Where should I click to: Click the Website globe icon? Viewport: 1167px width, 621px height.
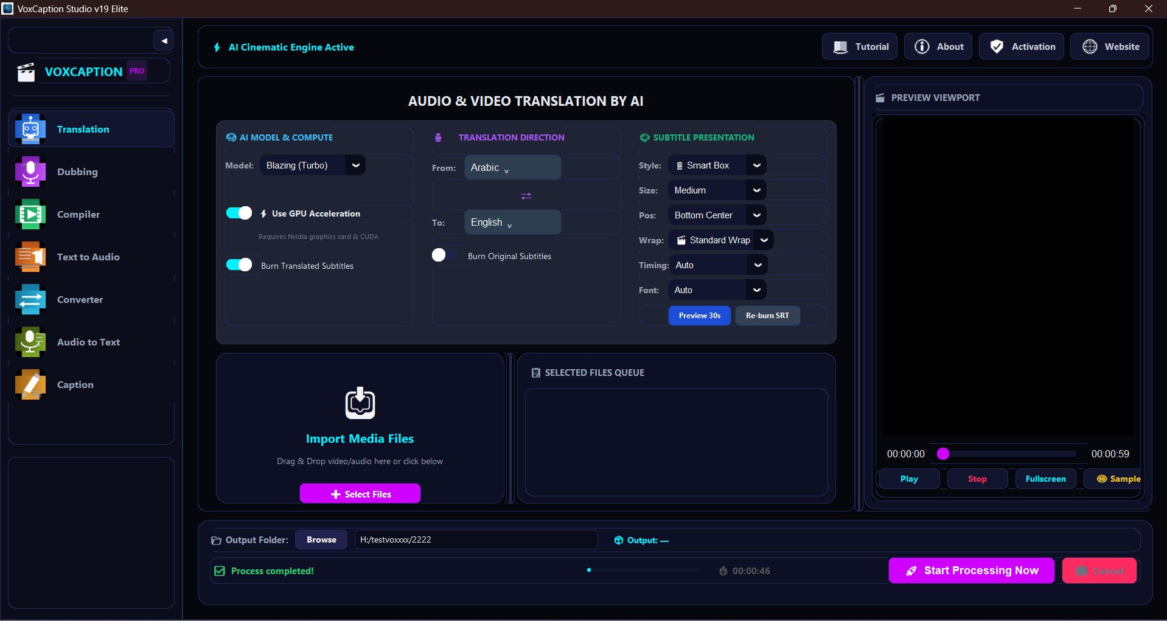click(1090, 47)
